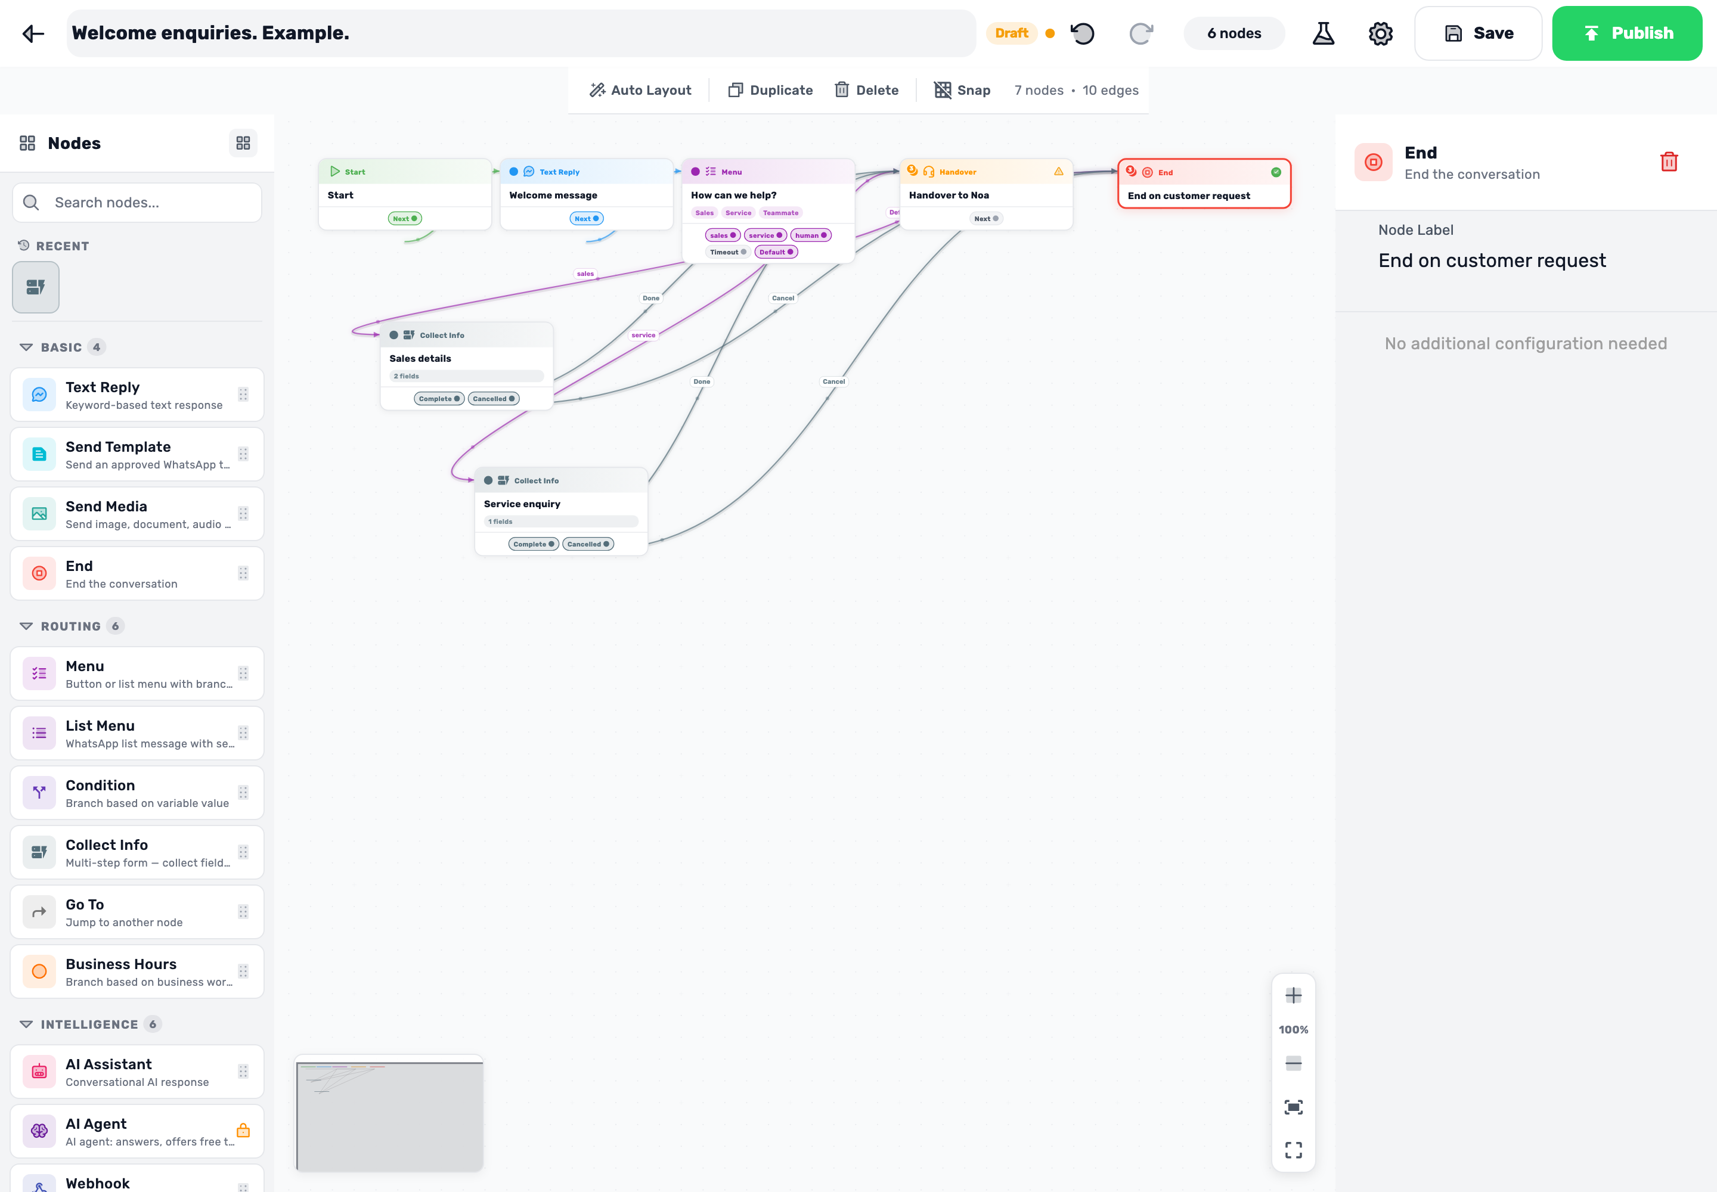This screenshot has height=1192, width=1717.
Task: Click the human output on Menu node
Action: [x=811, y=235]
